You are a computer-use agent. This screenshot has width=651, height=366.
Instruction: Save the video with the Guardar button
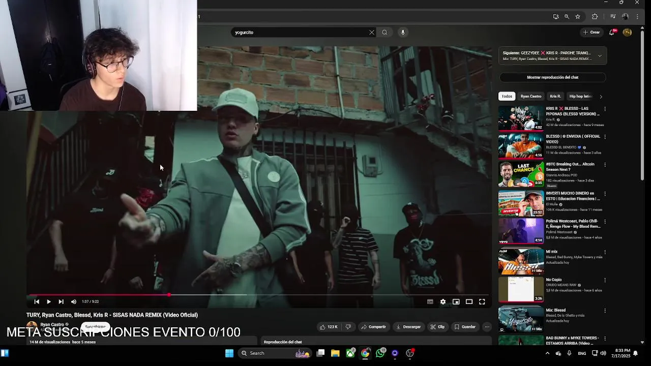[x=465, y=327]
